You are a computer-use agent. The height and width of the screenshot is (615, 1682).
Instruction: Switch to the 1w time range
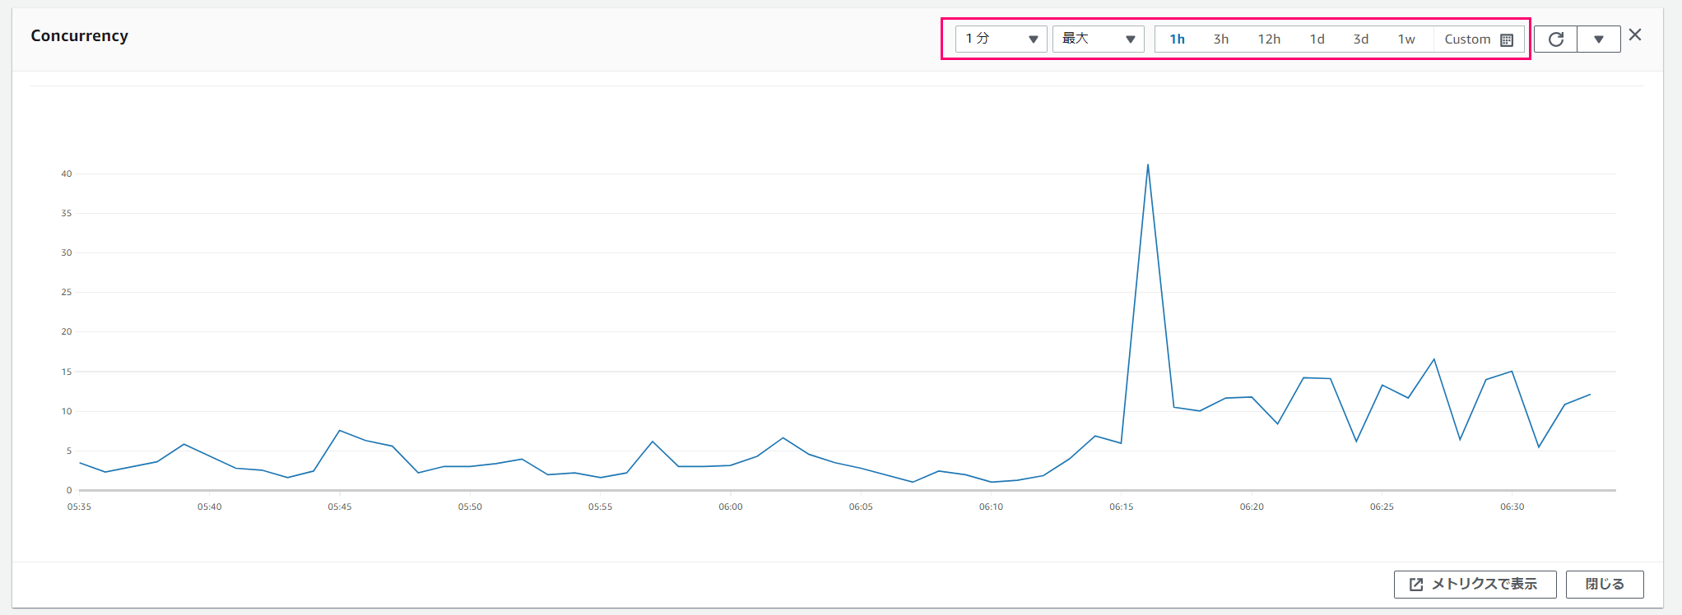(x=1406, y=39)
